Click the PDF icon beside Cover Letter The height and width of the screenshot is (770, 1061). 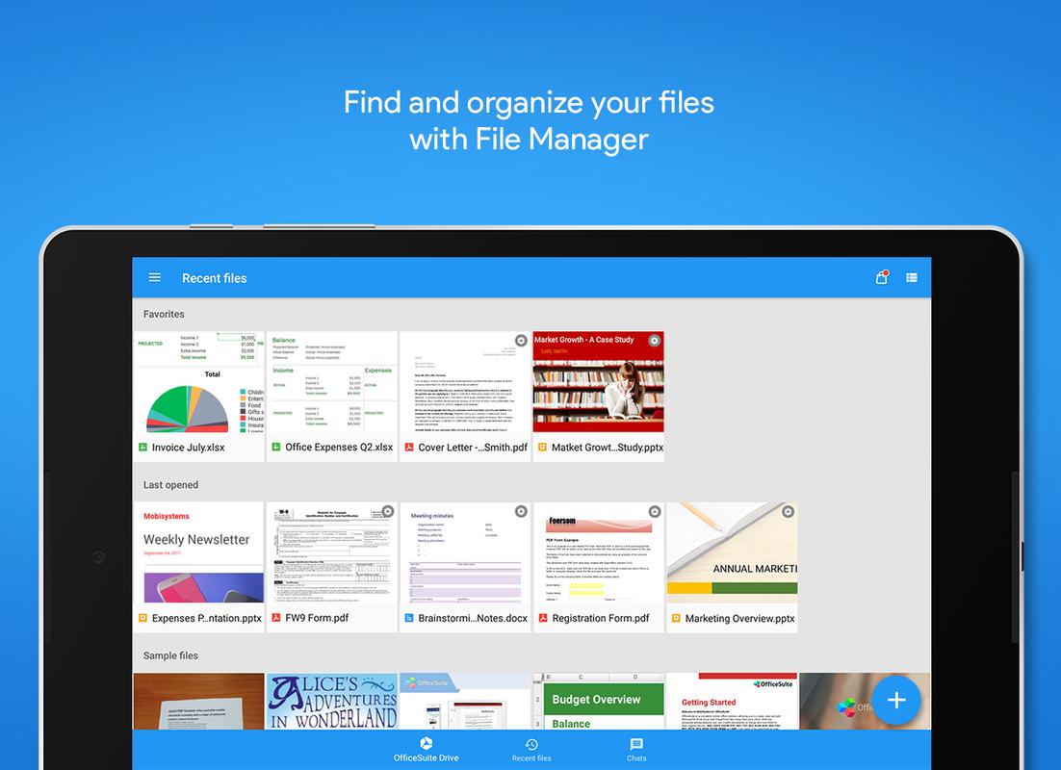coord(409,448)
